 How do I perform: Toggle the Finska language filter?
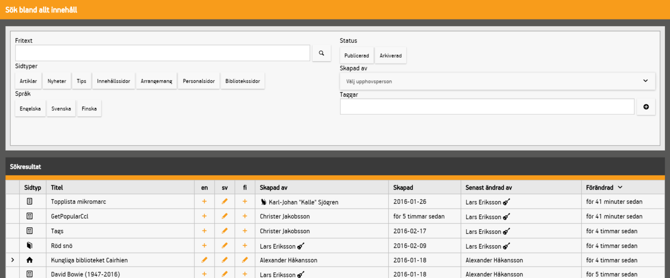(89, 109)
